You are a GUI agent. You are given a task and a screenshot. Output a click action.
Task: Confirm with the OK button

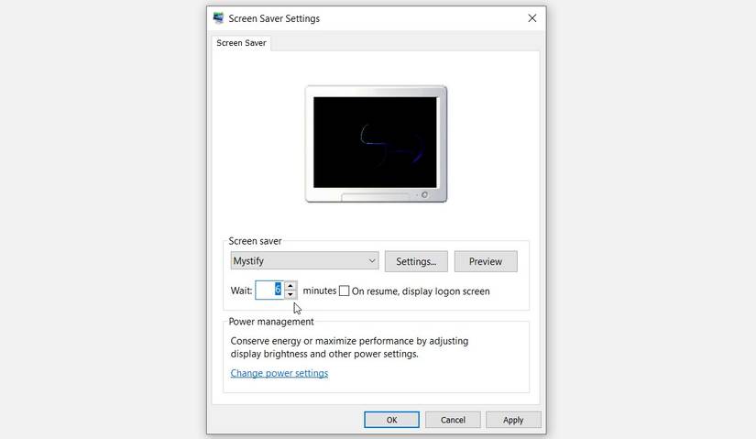point(391,420)
